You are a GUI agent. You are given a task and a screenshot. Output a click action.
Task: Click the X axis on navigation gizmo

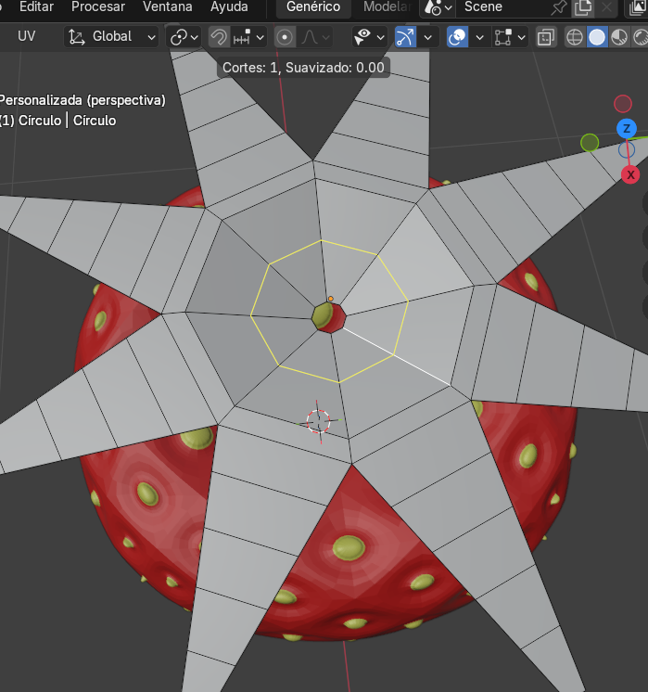click(x=631, y=174)
